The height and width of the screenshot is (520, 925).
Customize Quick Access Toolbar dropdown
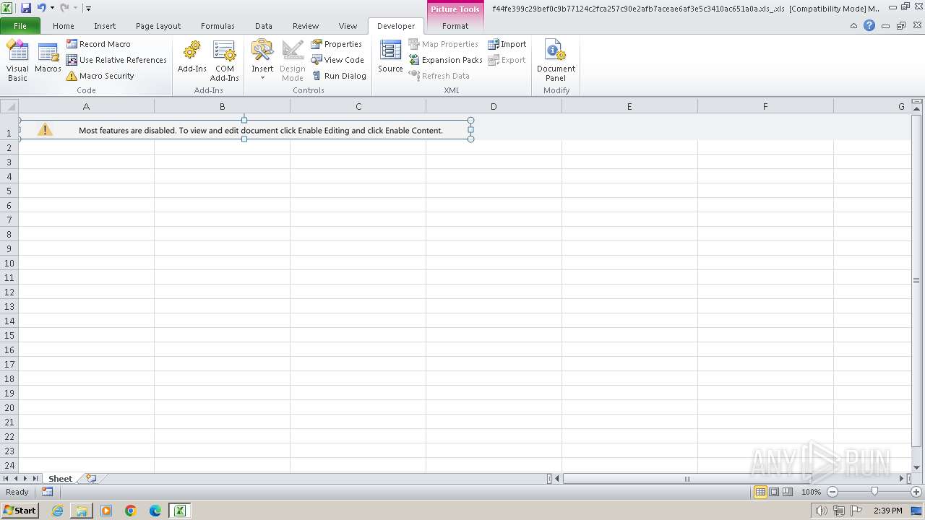coord(89,8)
